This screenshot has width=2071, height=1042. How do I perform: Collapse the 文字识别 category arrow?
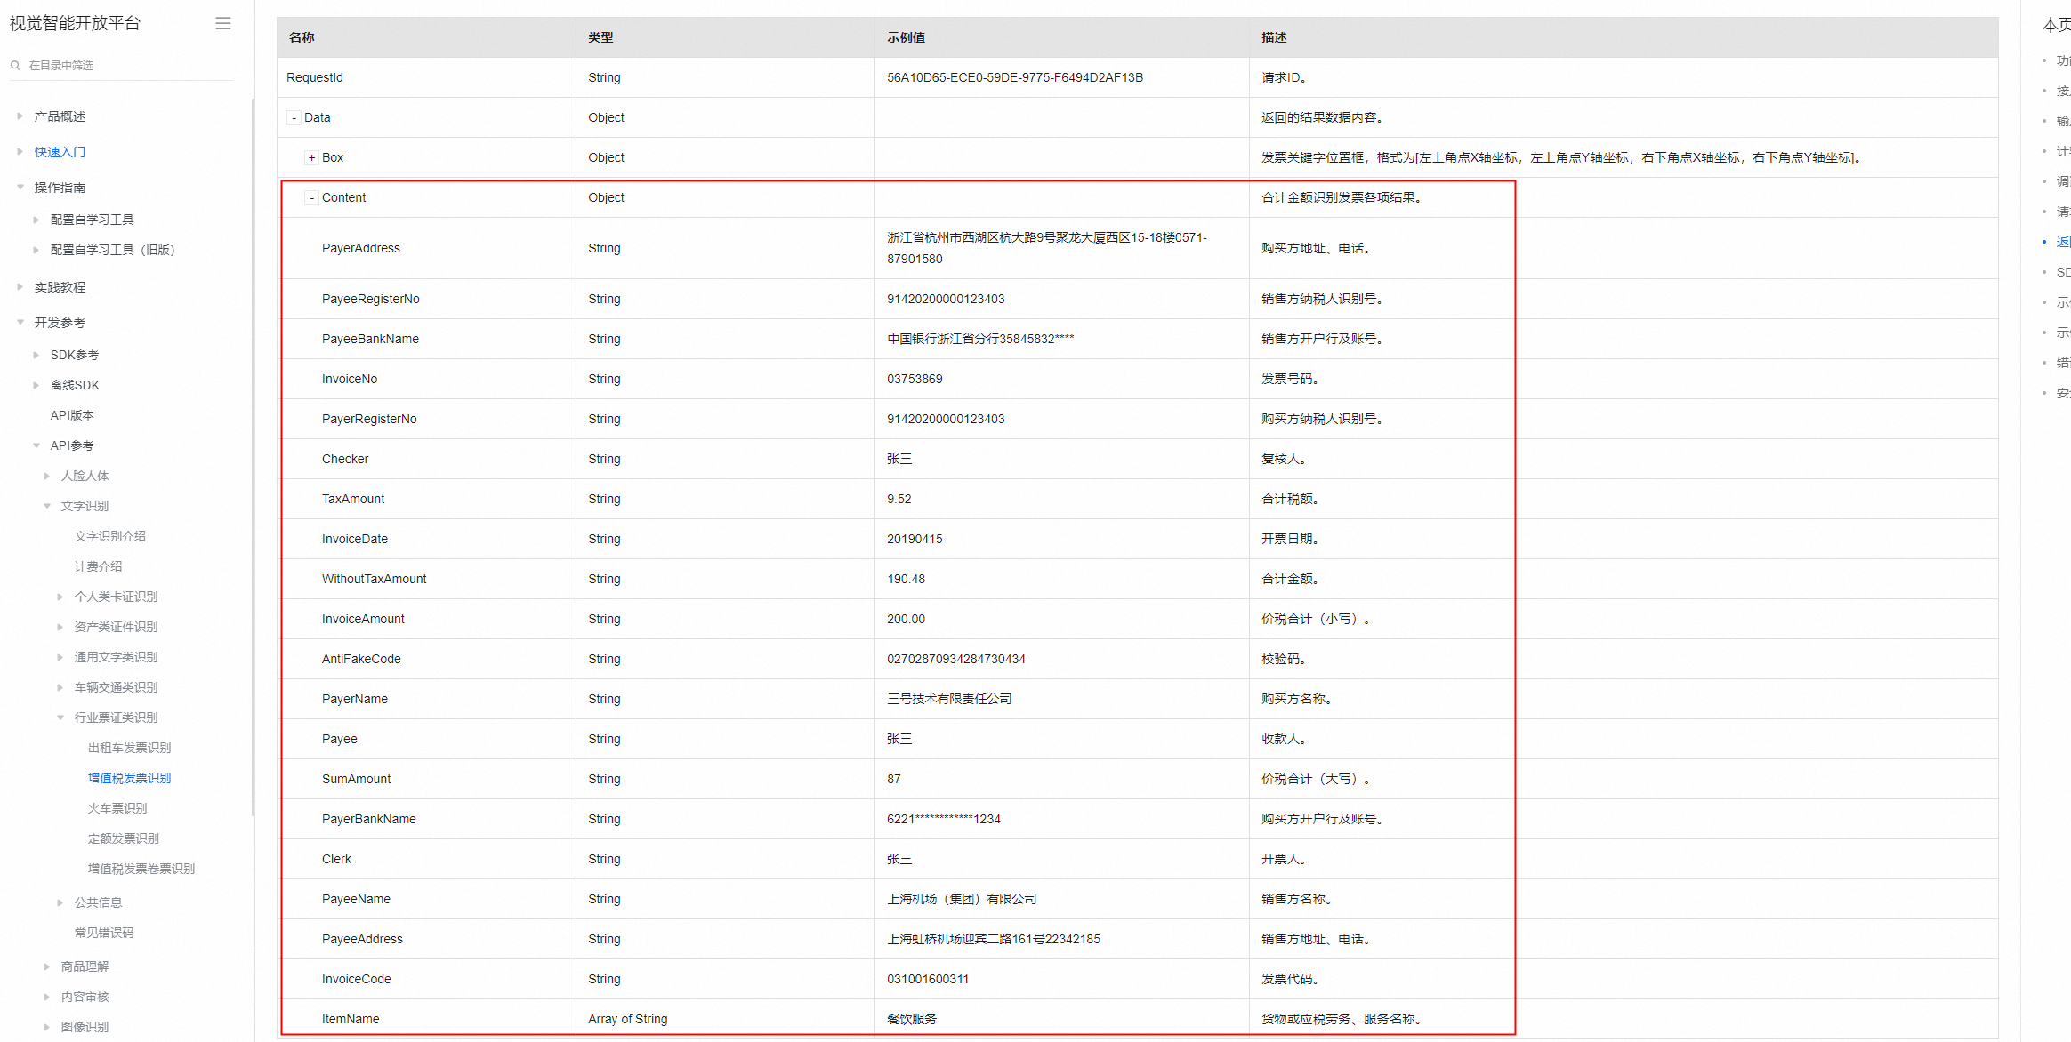coord(46,506)
